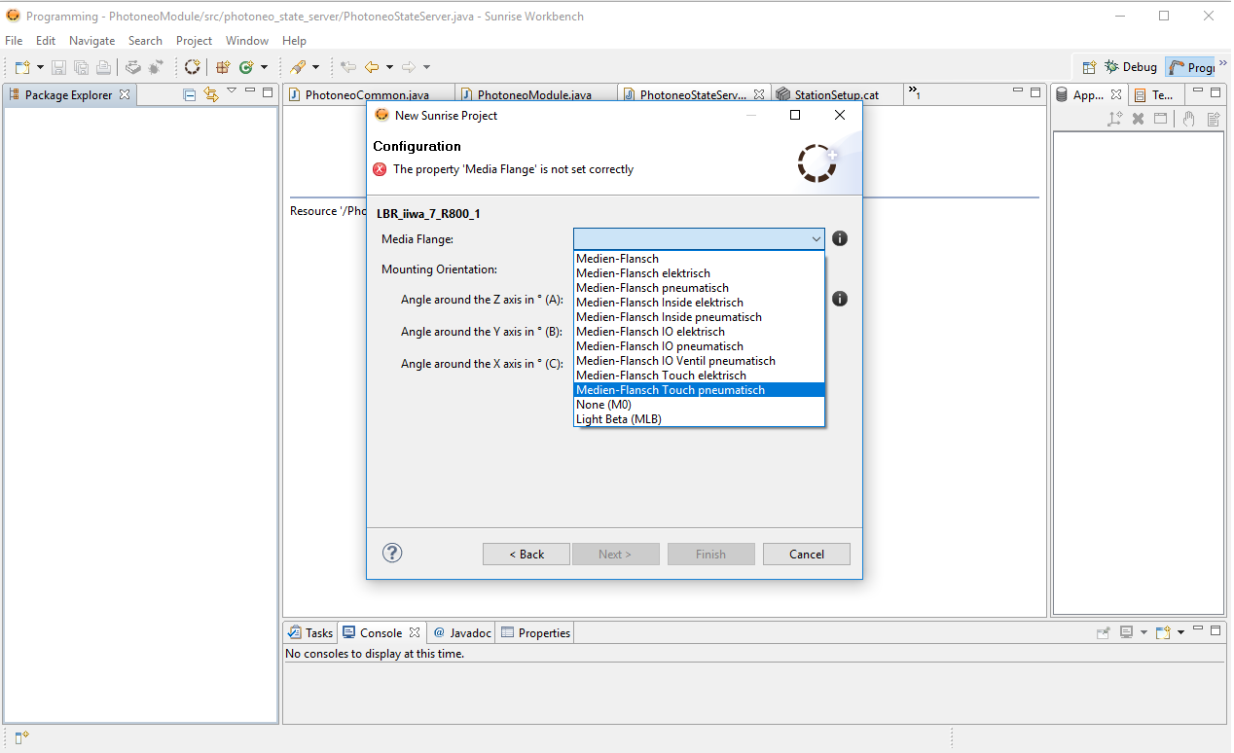Close the Package Explorer tab
The height and width of the screenshot is (753, 1234).
[125, 94]
